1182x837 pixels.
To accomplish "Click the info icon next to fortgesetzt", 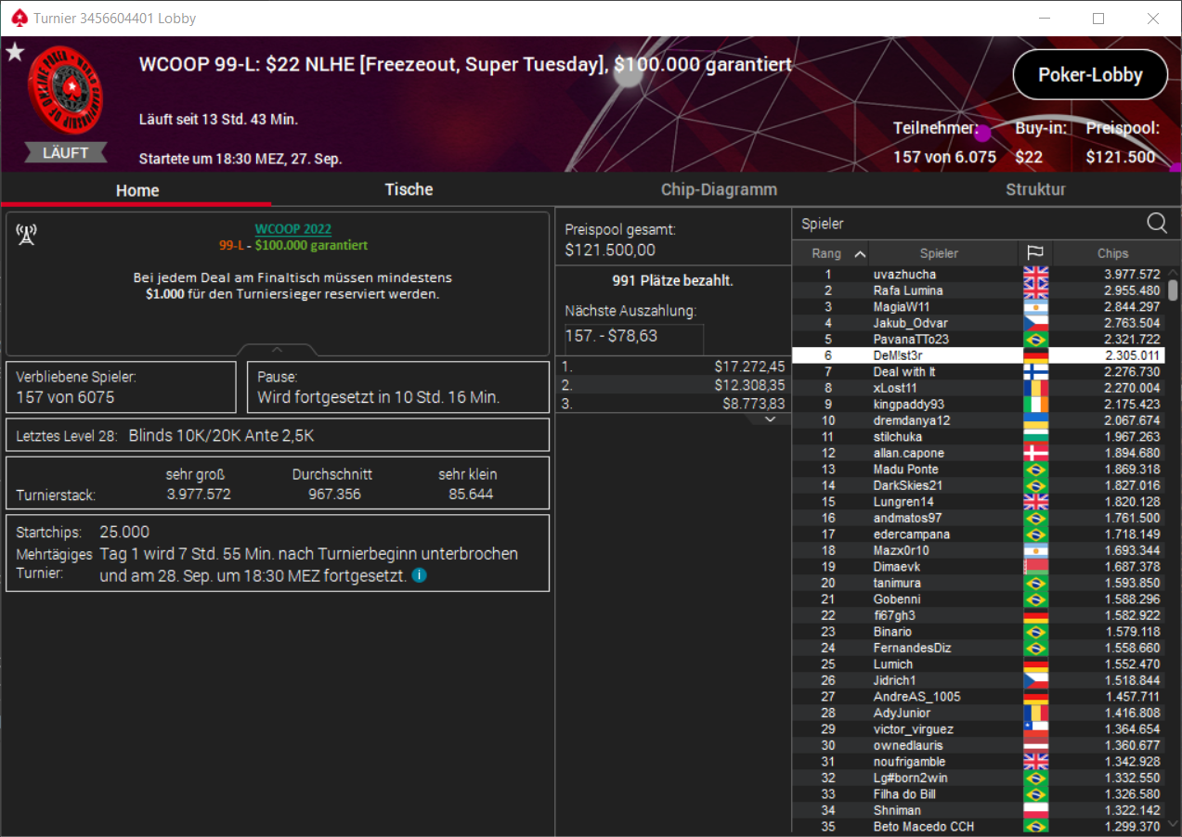I will tap(420, 575).
